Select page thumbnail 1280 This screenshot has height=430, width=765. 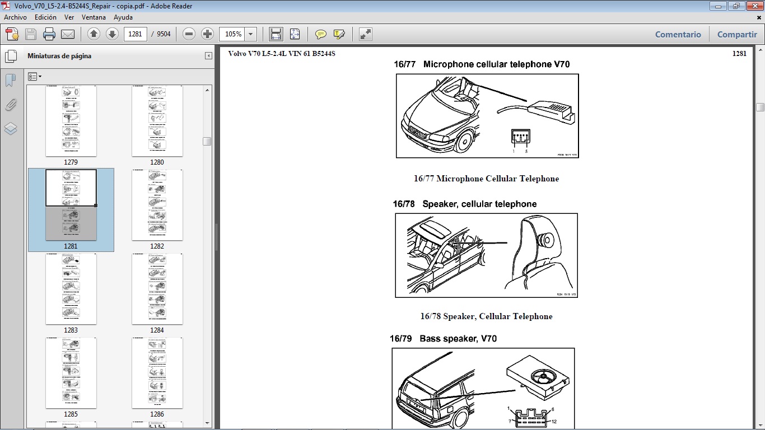[x=157, y=121]
